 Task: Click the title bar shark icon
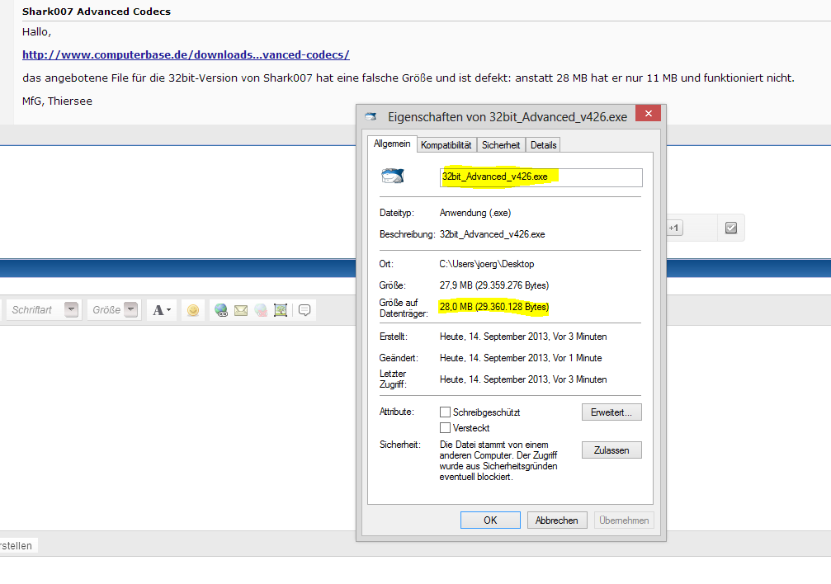coord(371,116)
